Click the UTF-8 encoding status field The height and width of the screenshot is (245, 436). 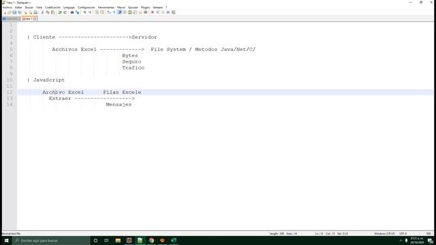pyautogui.click(x=403, y=233)
